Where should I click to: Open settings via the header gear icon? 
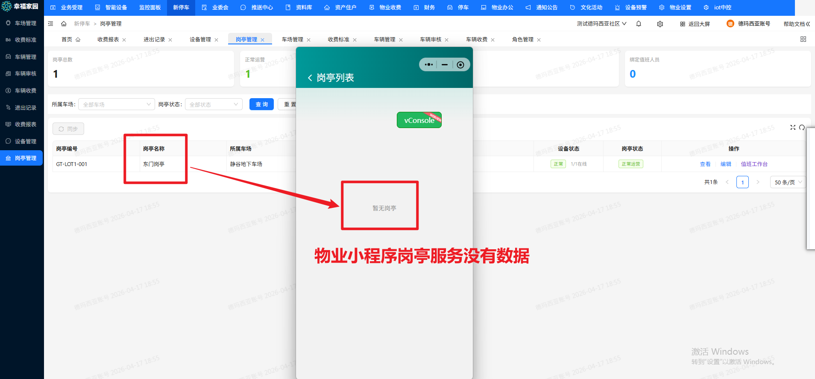[660, 24]
